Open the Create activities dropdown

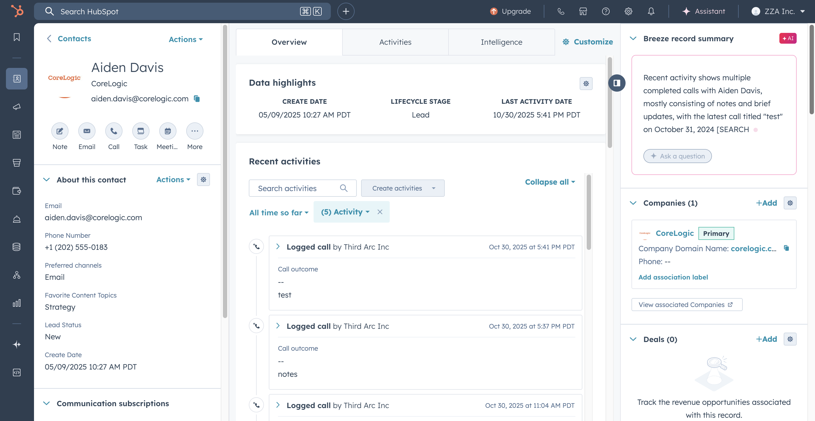pos(402,188)
